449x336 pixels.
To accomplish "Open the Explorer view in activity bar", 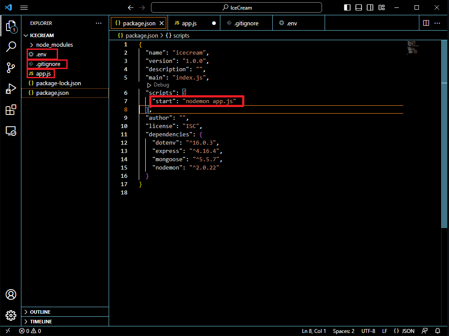I will 11,26.
